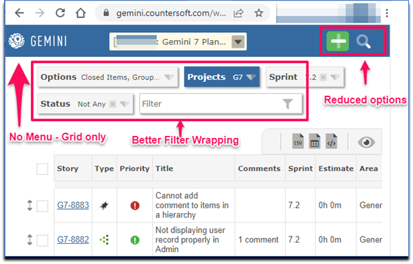Viewport: 413px width, 264px height.
Task: Tick the checkbox for G7-8883 row
Action: 42,206
